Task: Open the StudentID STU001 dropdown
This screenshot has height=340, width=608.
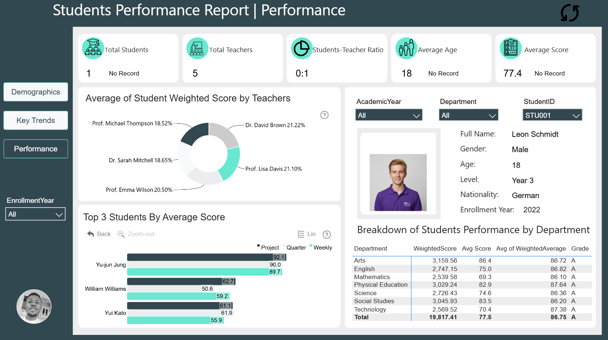Action: (x=552, y=115)
